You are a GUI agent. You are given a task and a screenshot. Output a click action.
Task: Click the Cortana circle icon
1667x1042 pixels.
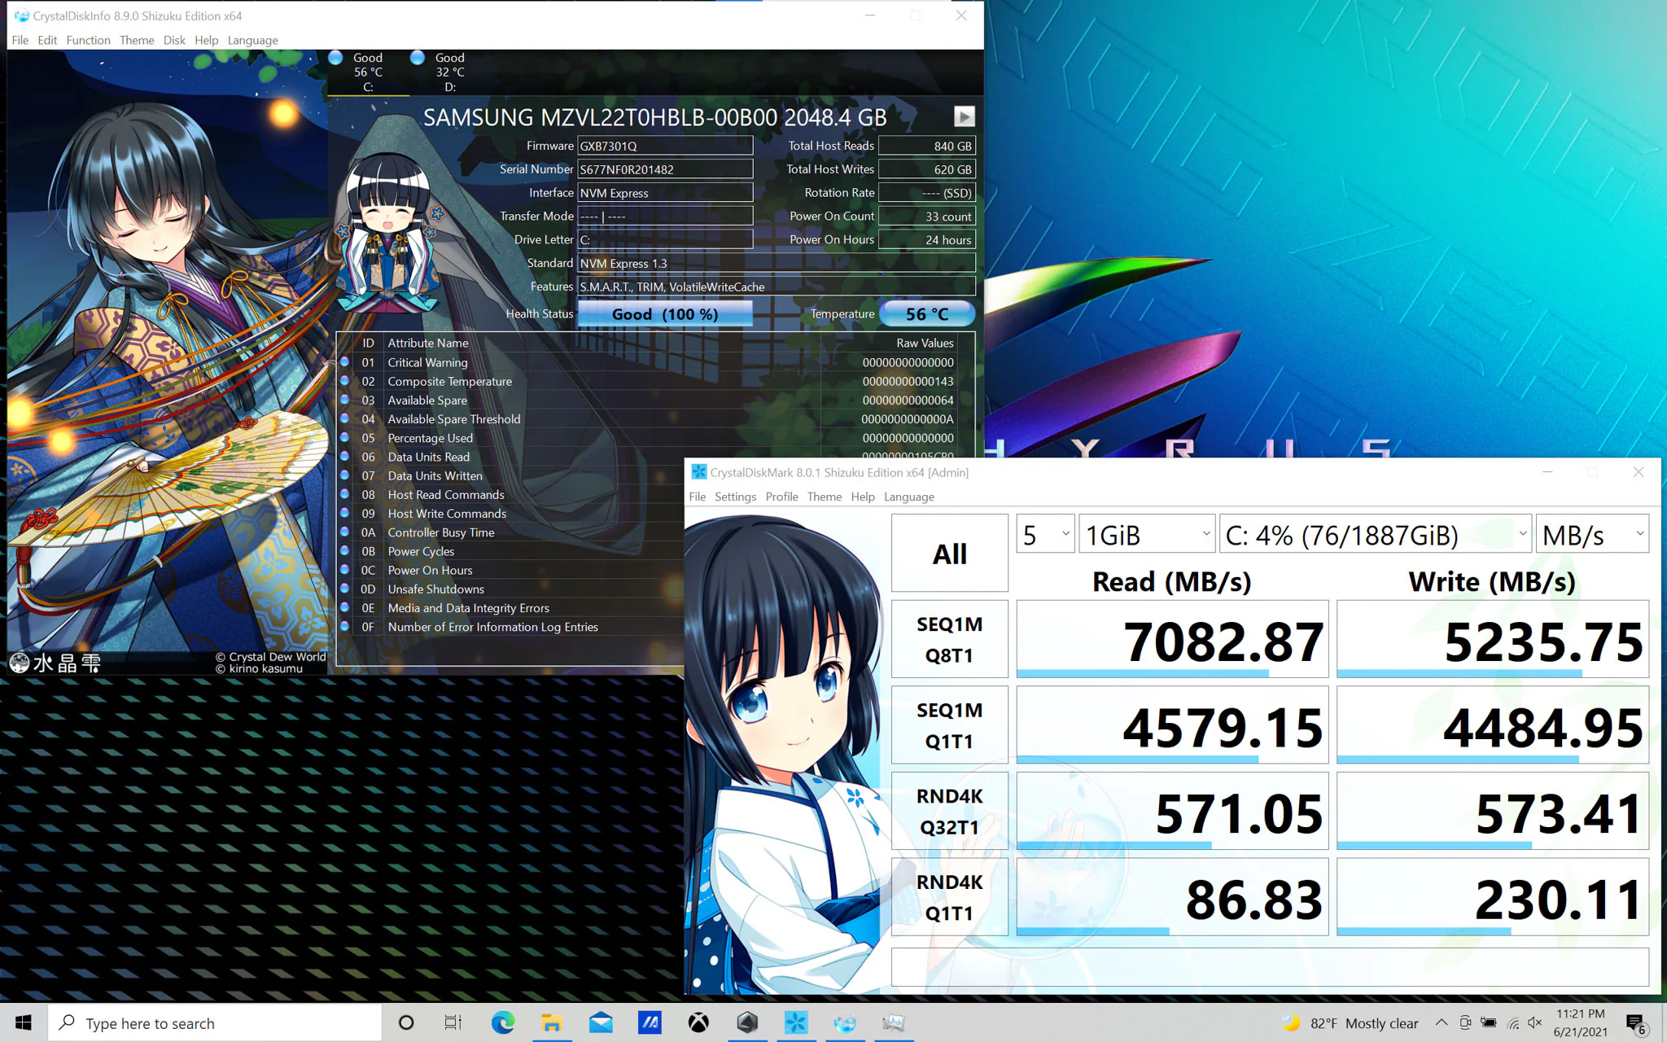tap(405, 1022)
